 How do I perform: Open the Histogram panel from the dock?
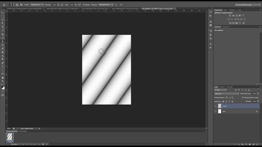(210, 22)
